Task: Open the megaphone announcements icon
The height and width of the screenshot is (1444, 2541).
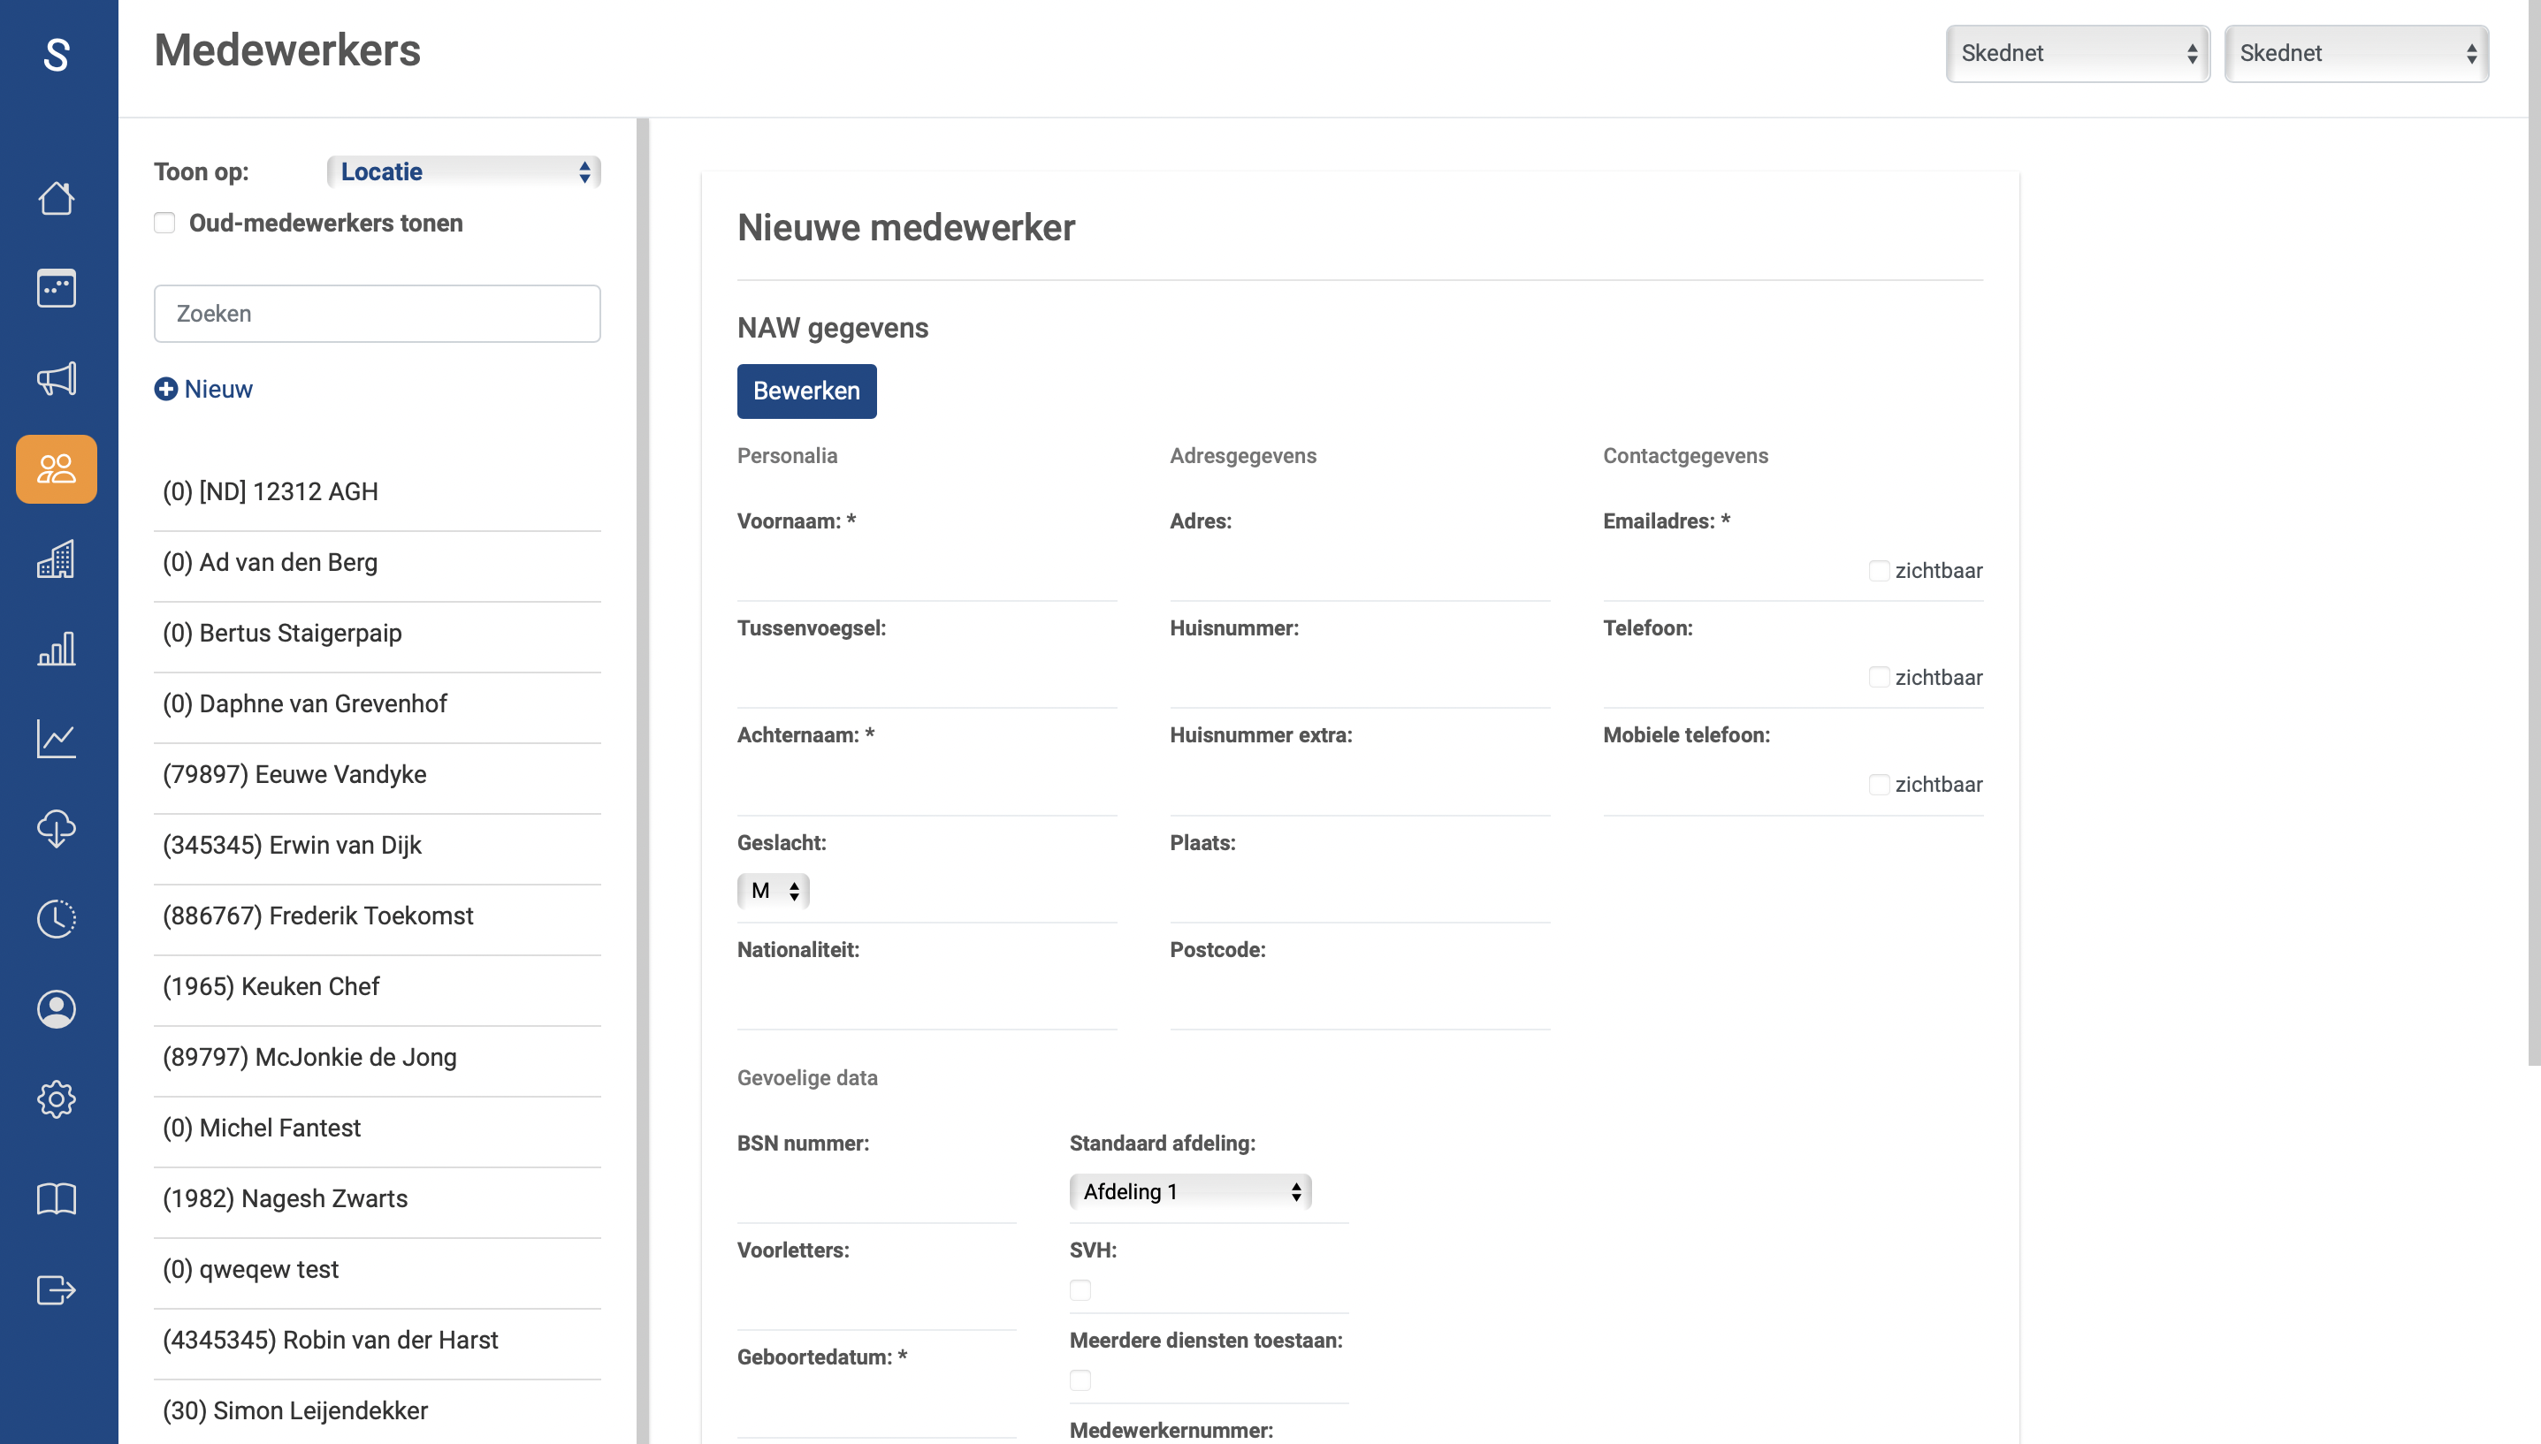Action: pyautogui.click(x=57, y=379)
